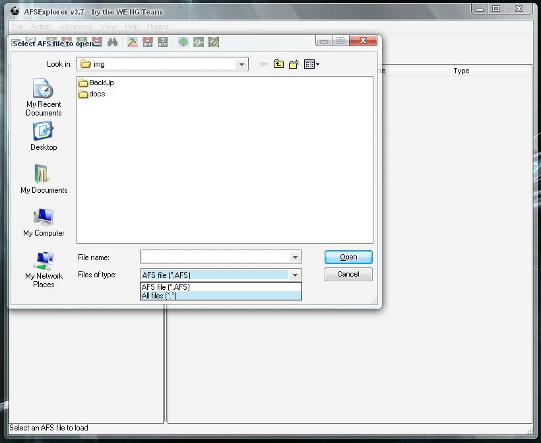Collapse the Files of type dropdown arrow
Screen dimensions: 541x443
click(x=295, y=275)
